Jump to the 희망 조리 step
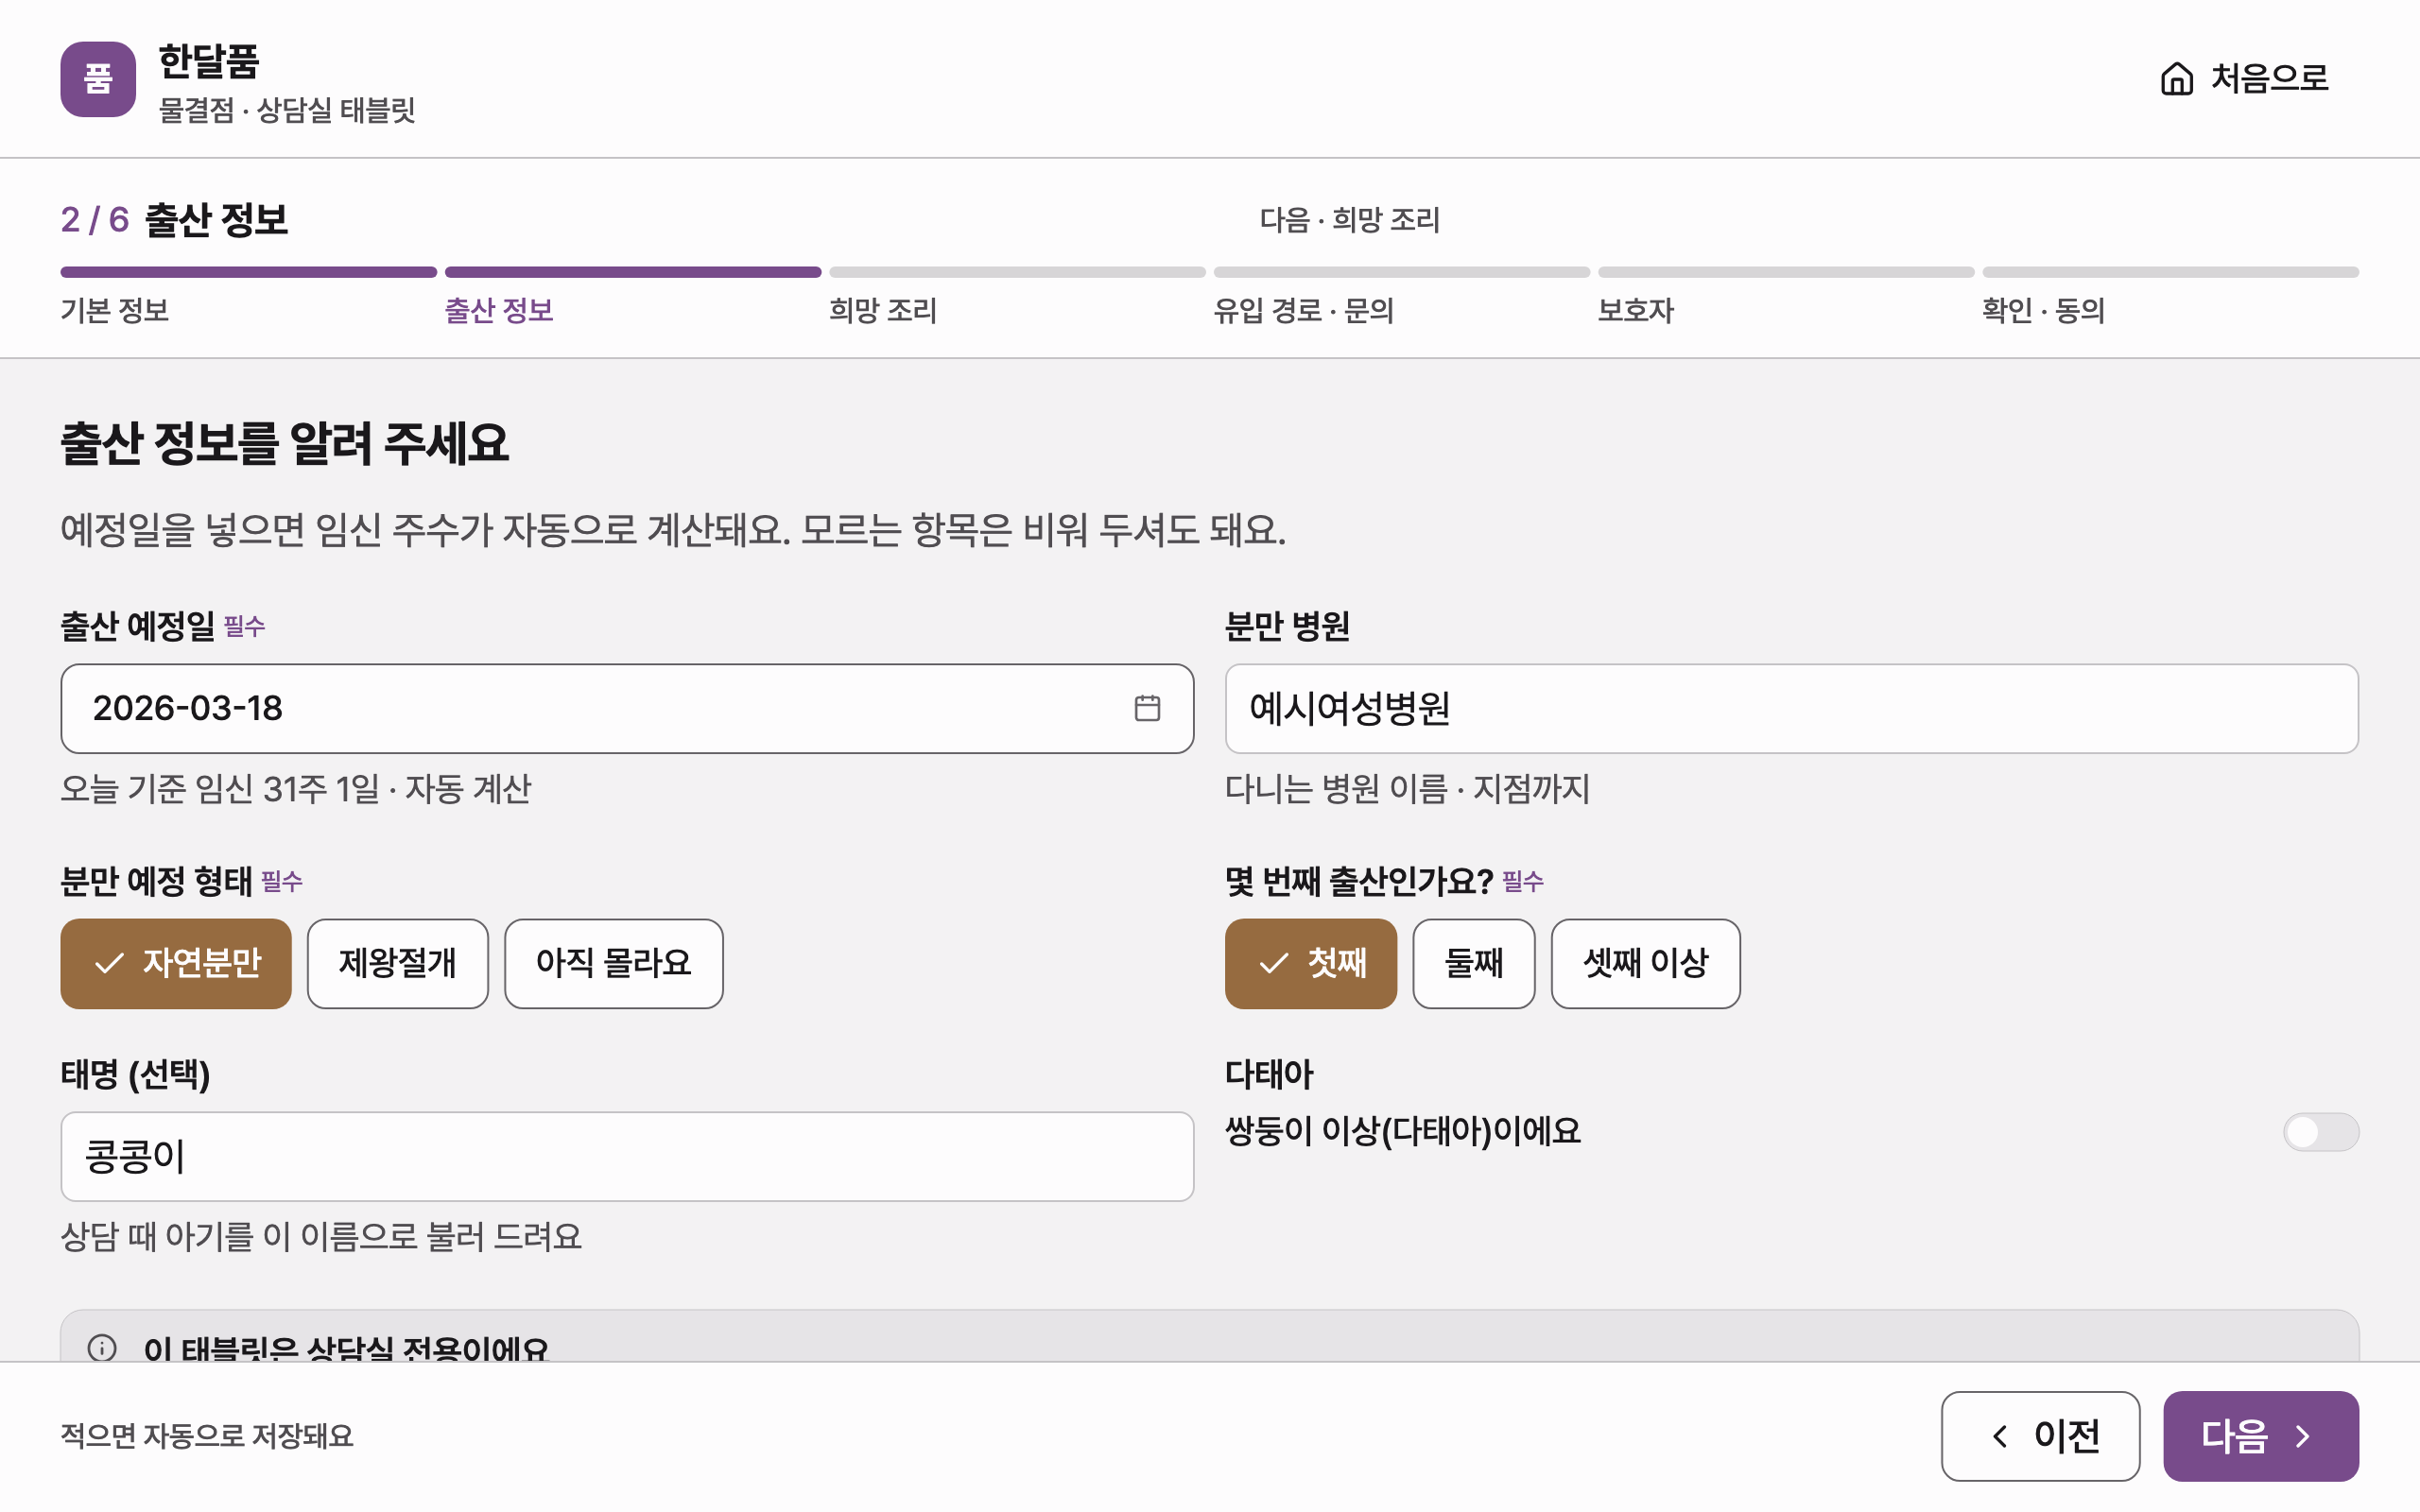Screen dimensions: 2420x1512 [883, 310]
